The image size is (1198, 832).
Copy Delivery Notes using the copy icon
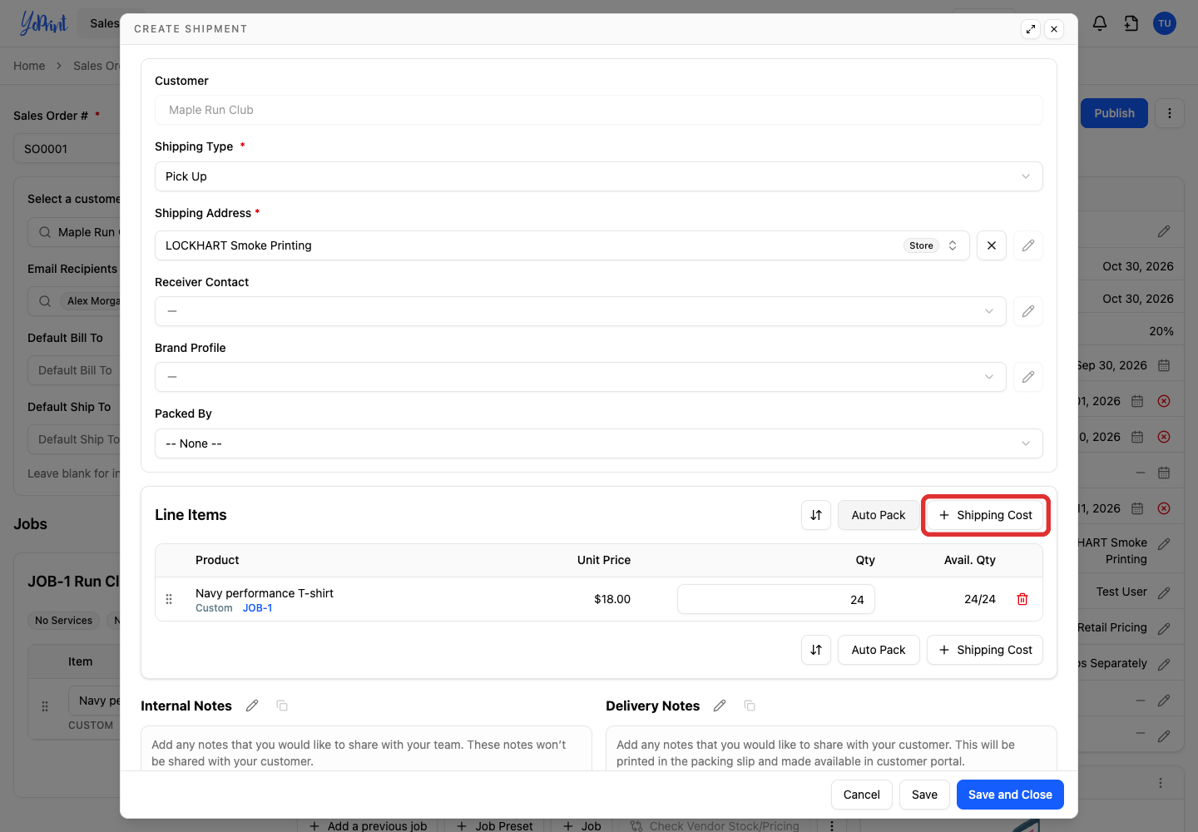[750, 706]
